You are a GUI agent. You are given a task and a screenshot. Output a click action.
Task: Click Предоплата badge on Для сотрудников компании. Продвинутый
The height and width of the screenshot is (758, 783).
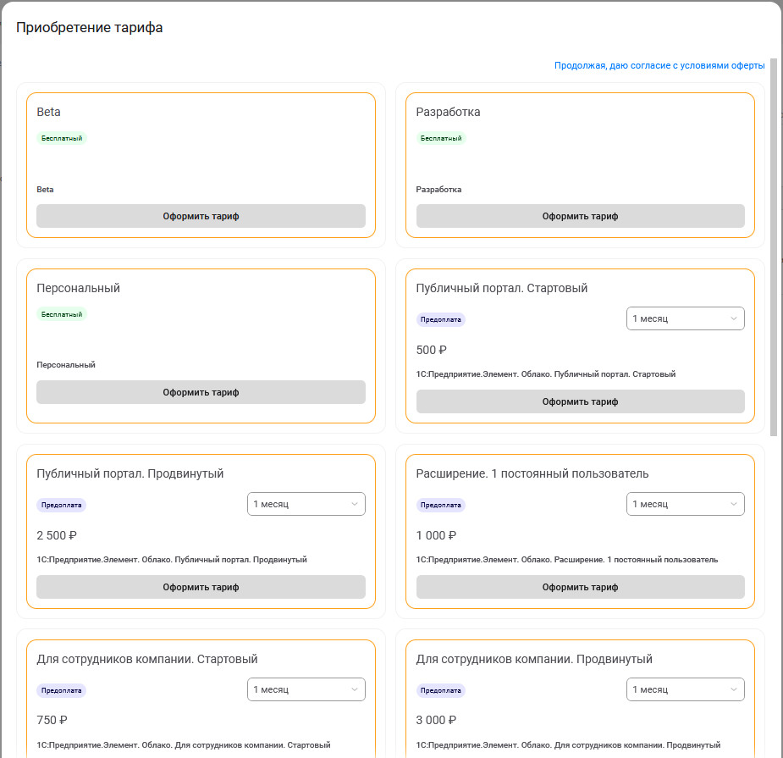pyautogui.click(x=440, y=690)
